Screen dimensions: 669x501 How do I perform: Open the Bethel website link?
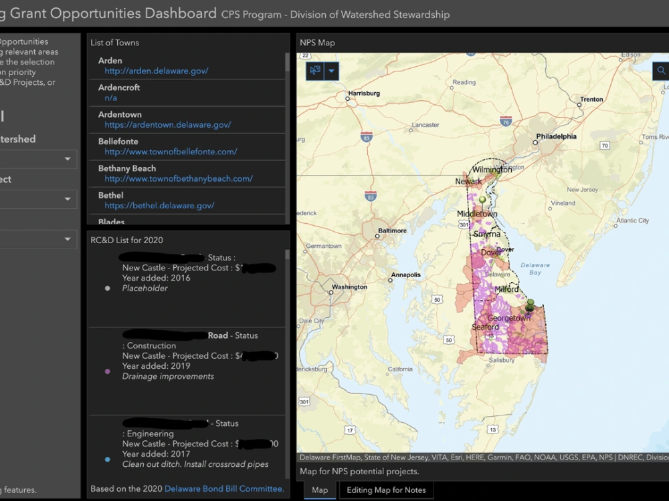(x=159, y=205)
